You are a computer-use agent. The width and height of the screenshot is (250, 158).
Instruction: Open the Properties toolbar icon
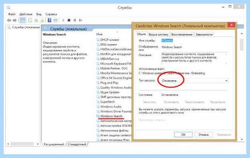pyautogui.click(x=30, y=20)
